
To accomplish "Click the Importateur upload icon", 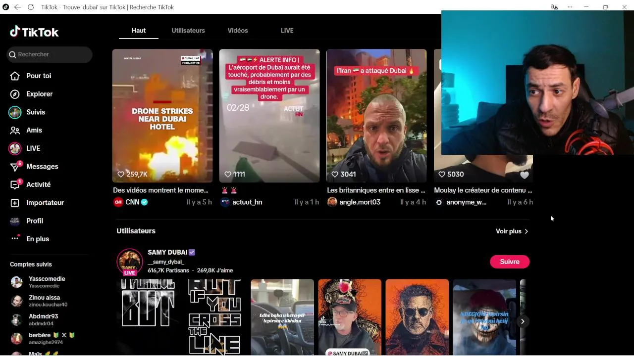I will tap(15, 203).
